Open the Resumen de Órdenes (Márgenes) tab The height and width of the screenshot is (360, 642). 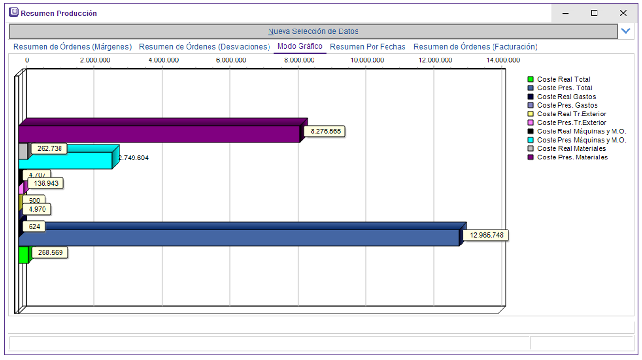pos(72,47)
